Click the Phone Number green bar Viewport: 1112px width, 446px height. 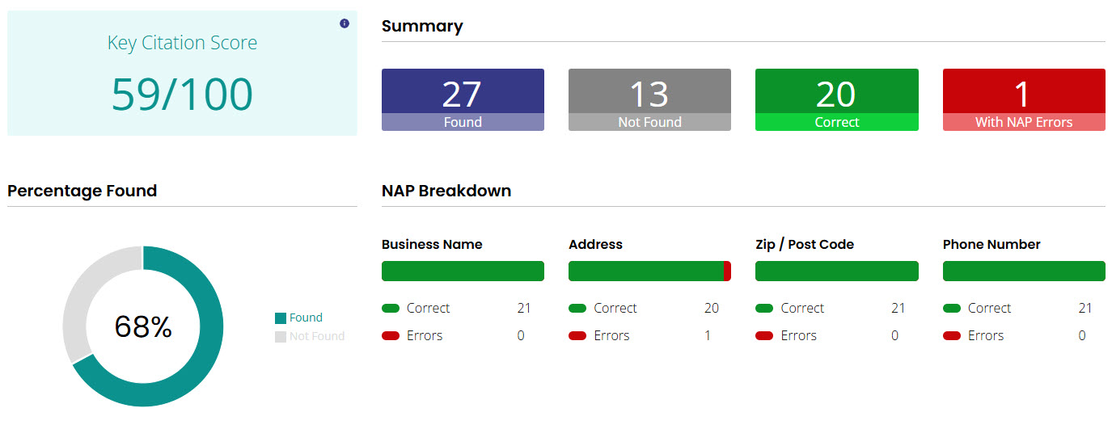pos(1023,271)
